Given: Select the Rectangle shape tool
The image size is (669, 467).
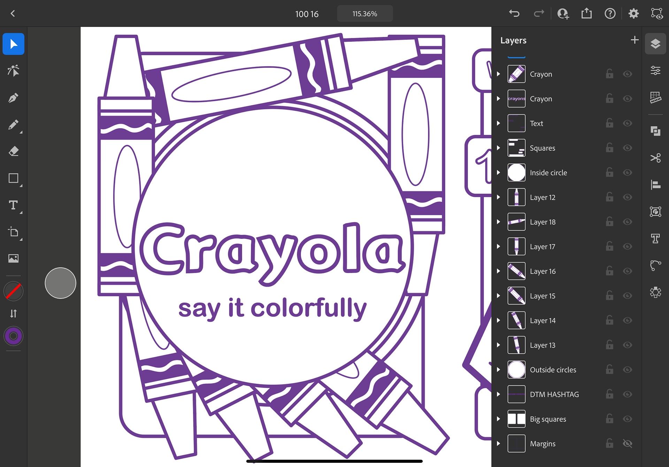Looking at the screenshot, I should tap(13, 178).
